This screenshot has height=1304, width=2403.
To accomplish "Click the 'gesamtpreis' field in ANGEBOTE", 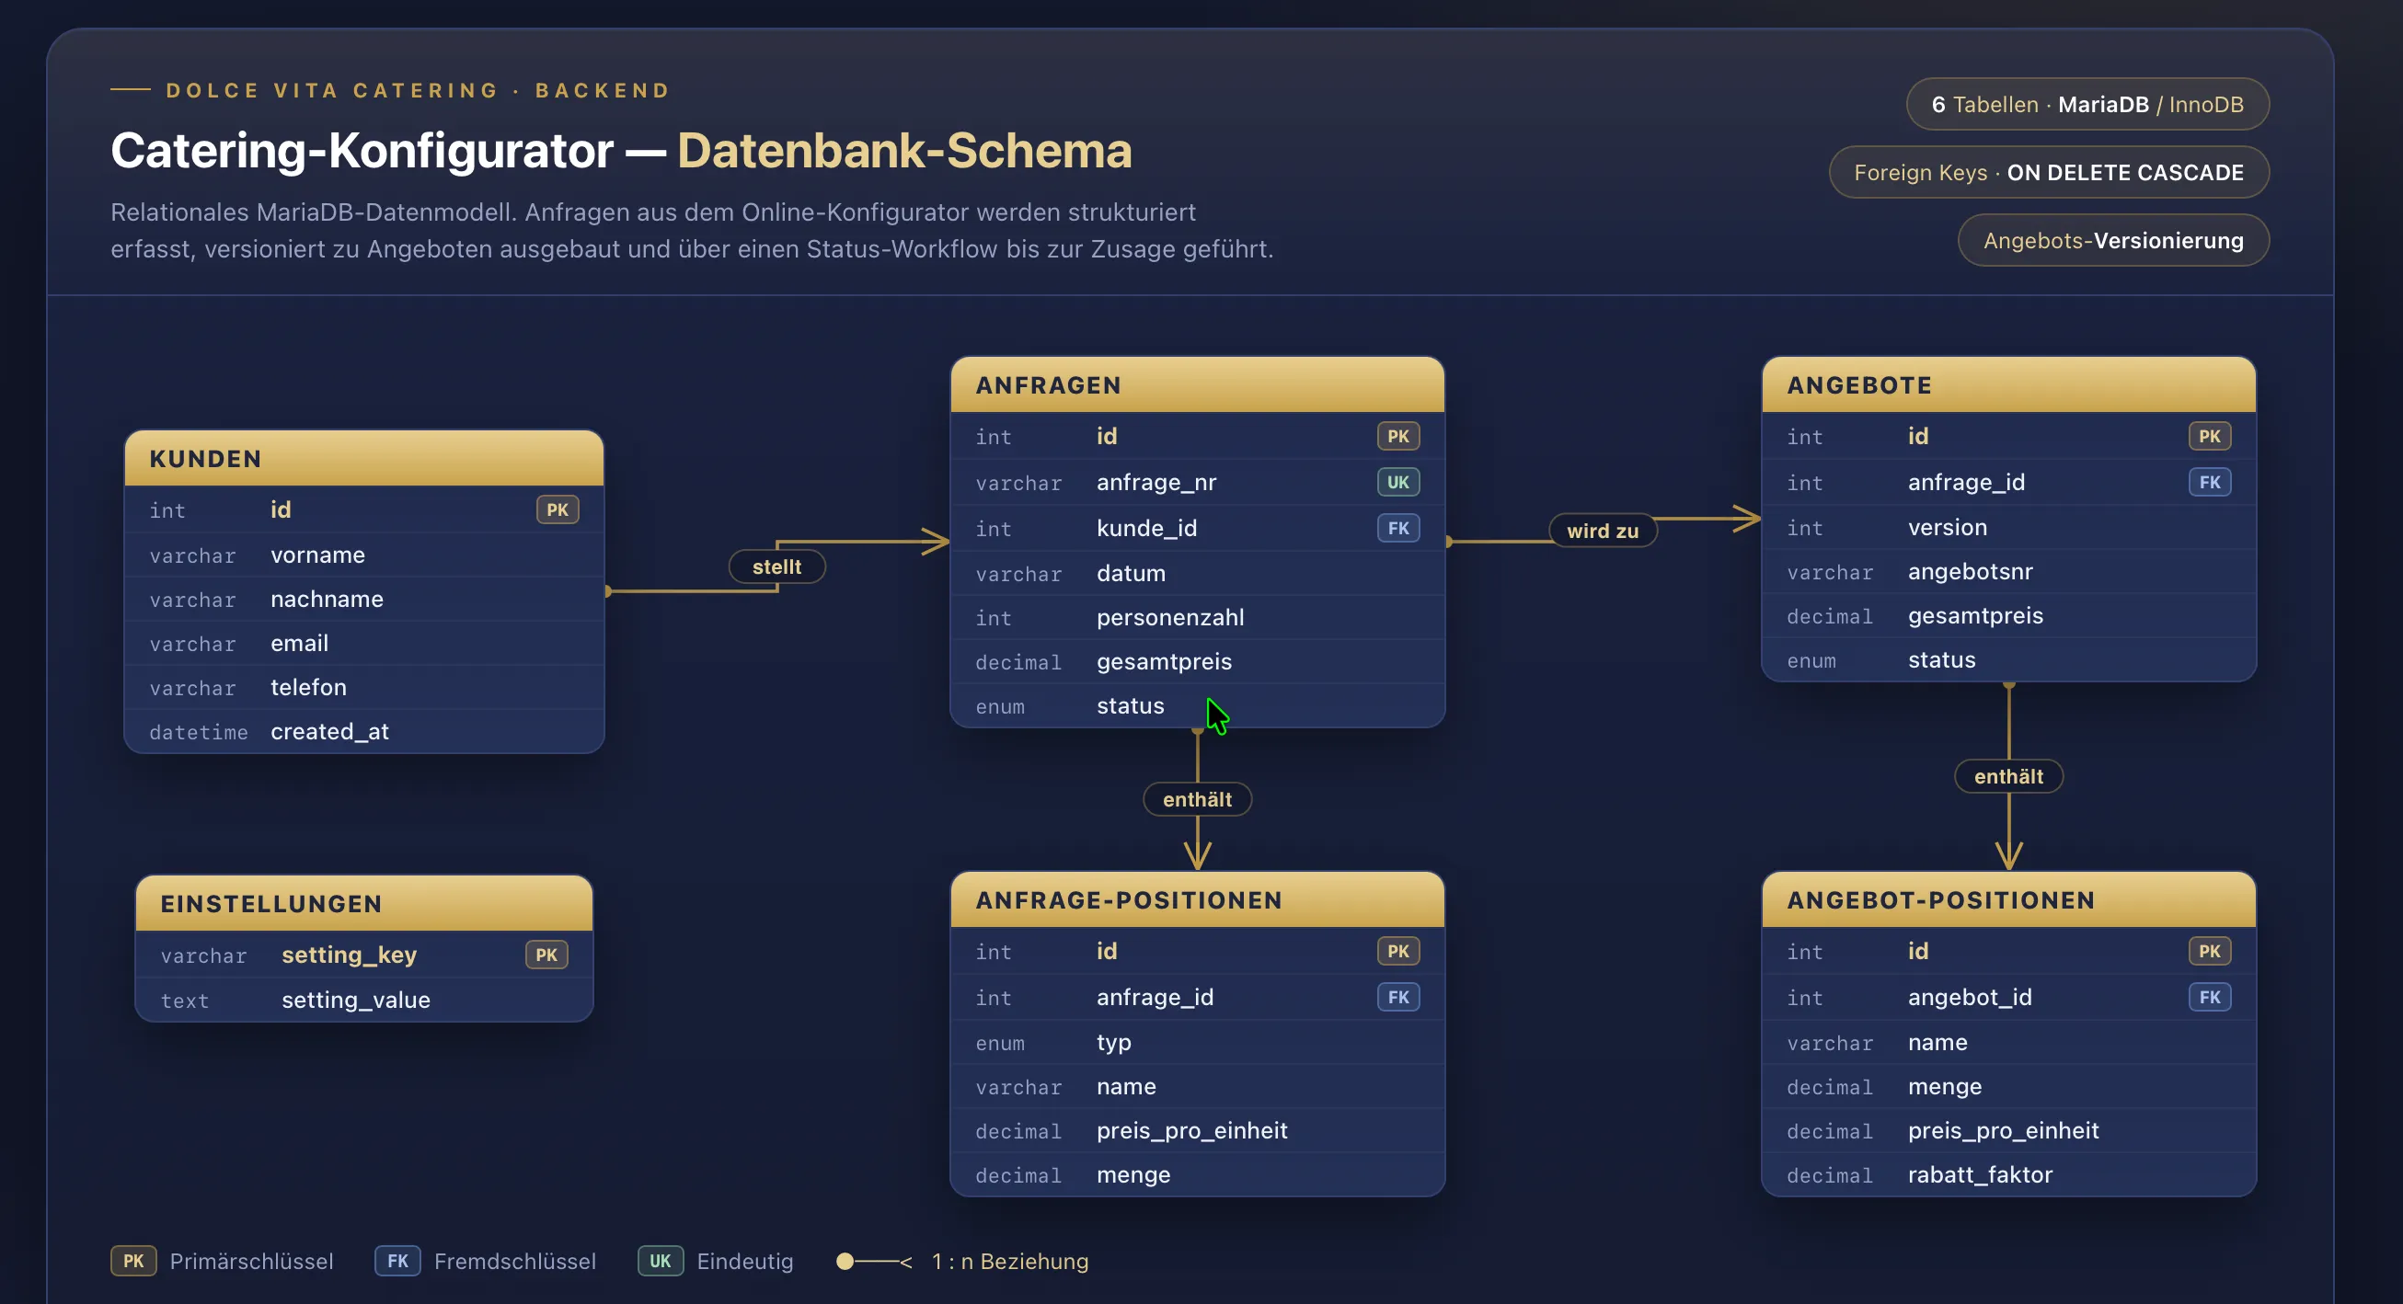I will click(x=2008, y=615).
